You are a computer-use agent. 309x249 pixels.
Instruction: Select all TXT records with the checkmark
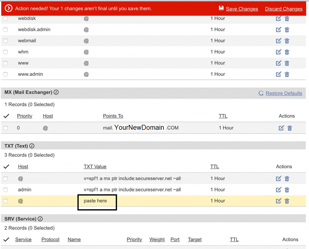click(6, 167)
